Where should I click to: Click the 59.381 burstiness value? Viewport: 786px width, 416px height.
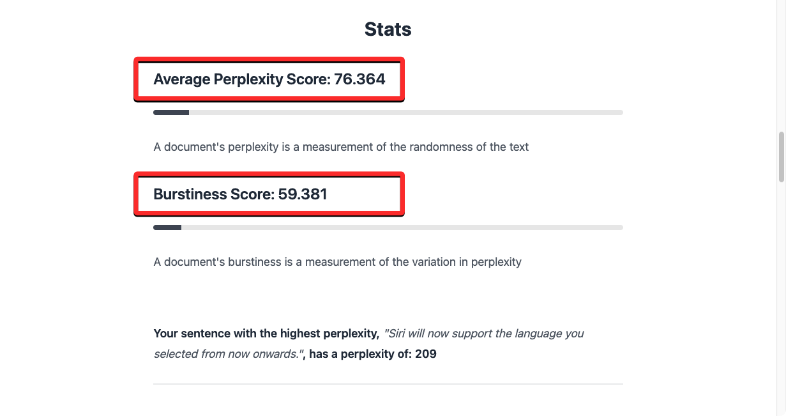[303, 194]
